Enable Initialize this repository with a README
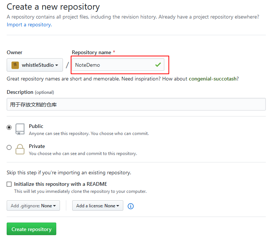The image size is (271, 247). (9, 184)
